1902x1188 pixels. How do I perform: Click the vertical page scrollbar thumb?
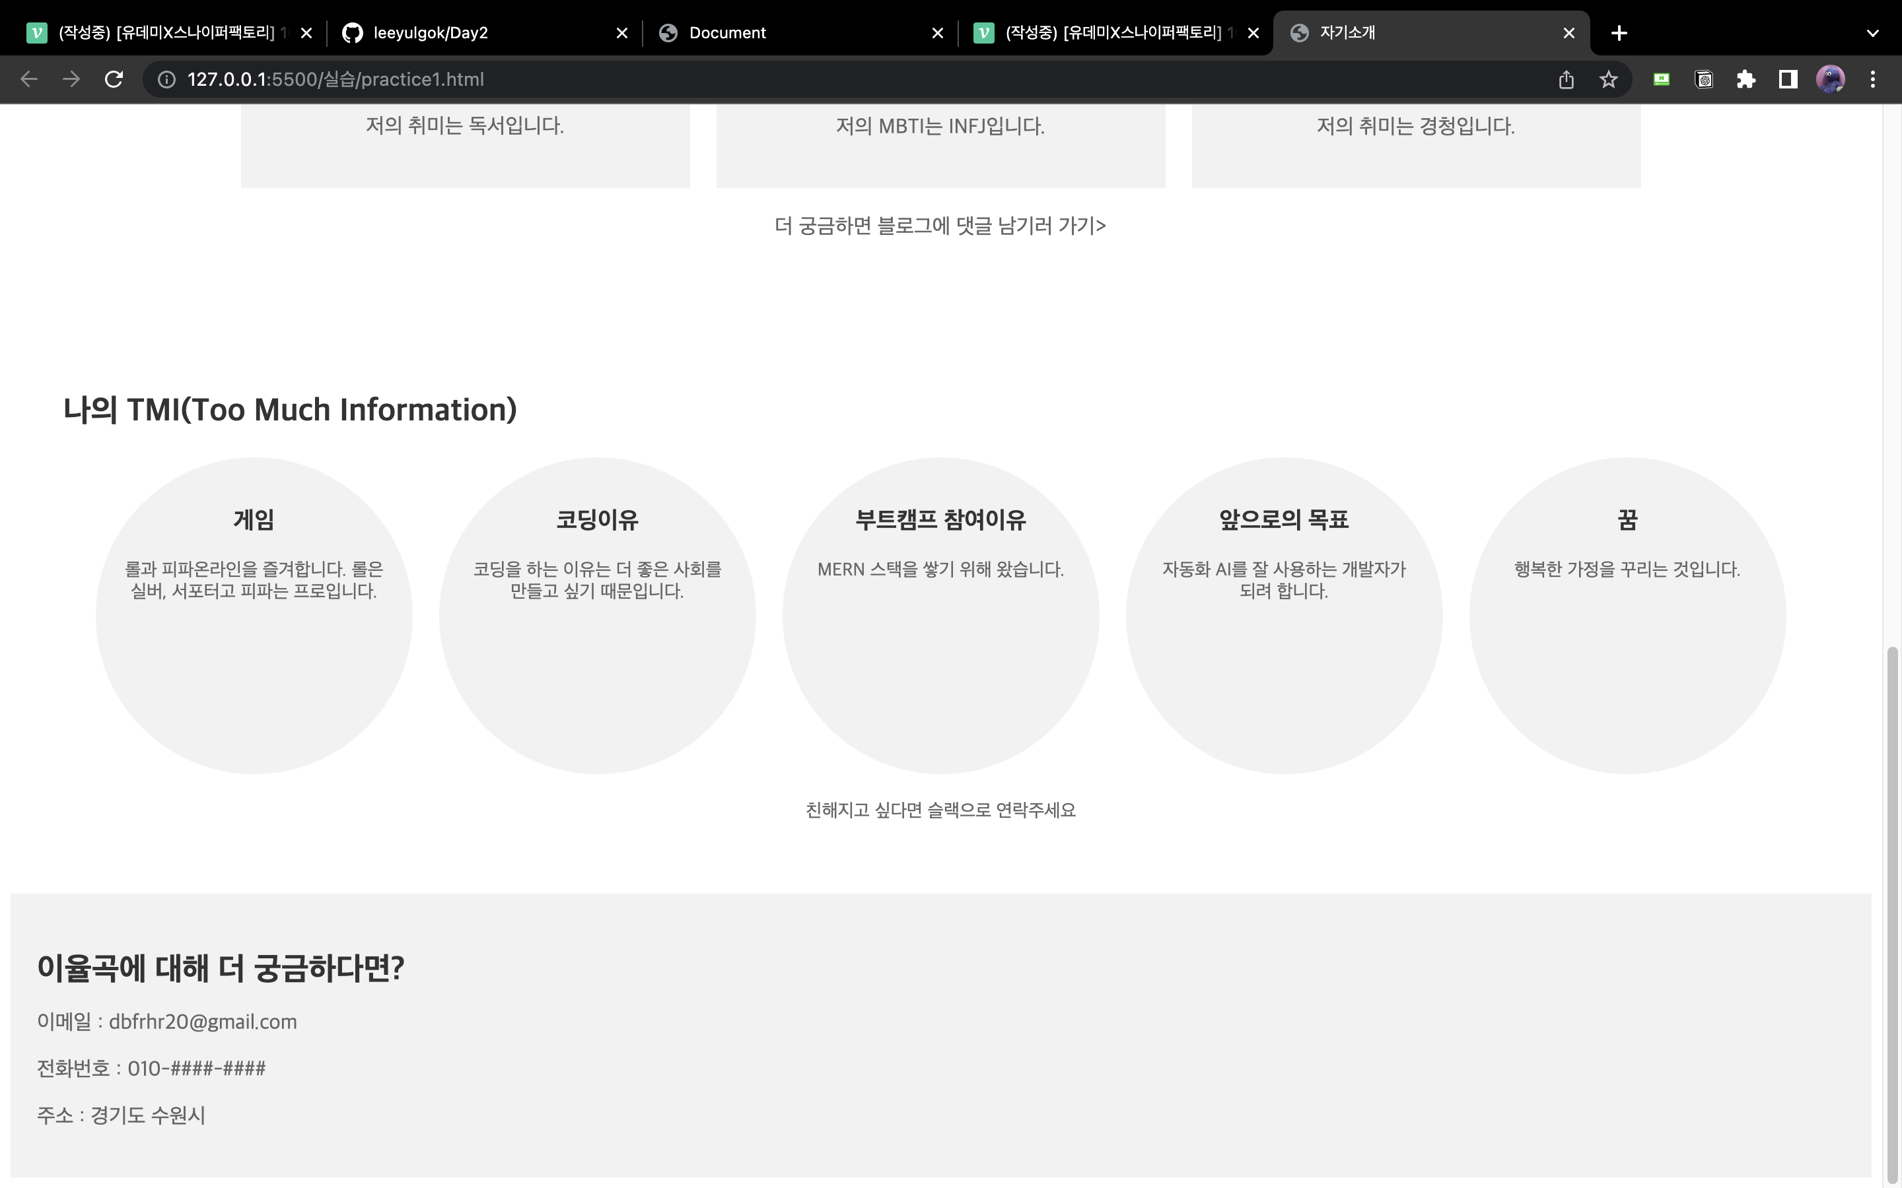coord(1892,904)
